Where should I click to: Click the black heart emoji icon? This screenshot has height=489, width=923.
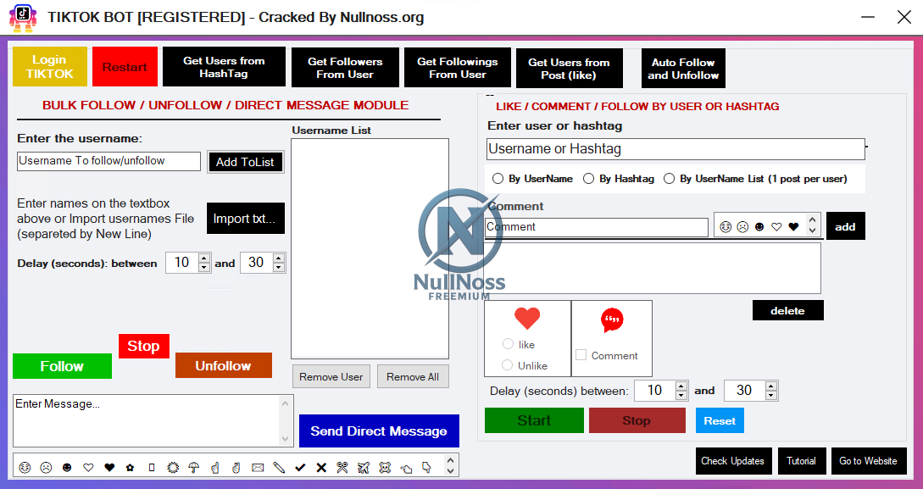click(x=110, y=466)
